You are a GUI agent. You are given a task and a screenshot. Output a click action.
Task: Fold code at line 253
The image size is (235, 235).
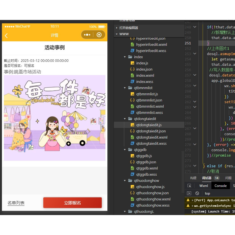click(x=195, y=54)
